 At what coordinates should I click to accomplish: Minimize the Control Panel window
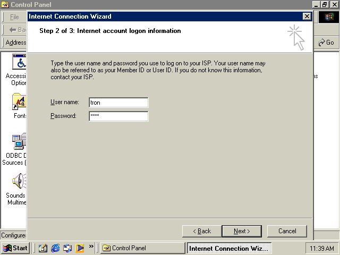tap(316, 5)
